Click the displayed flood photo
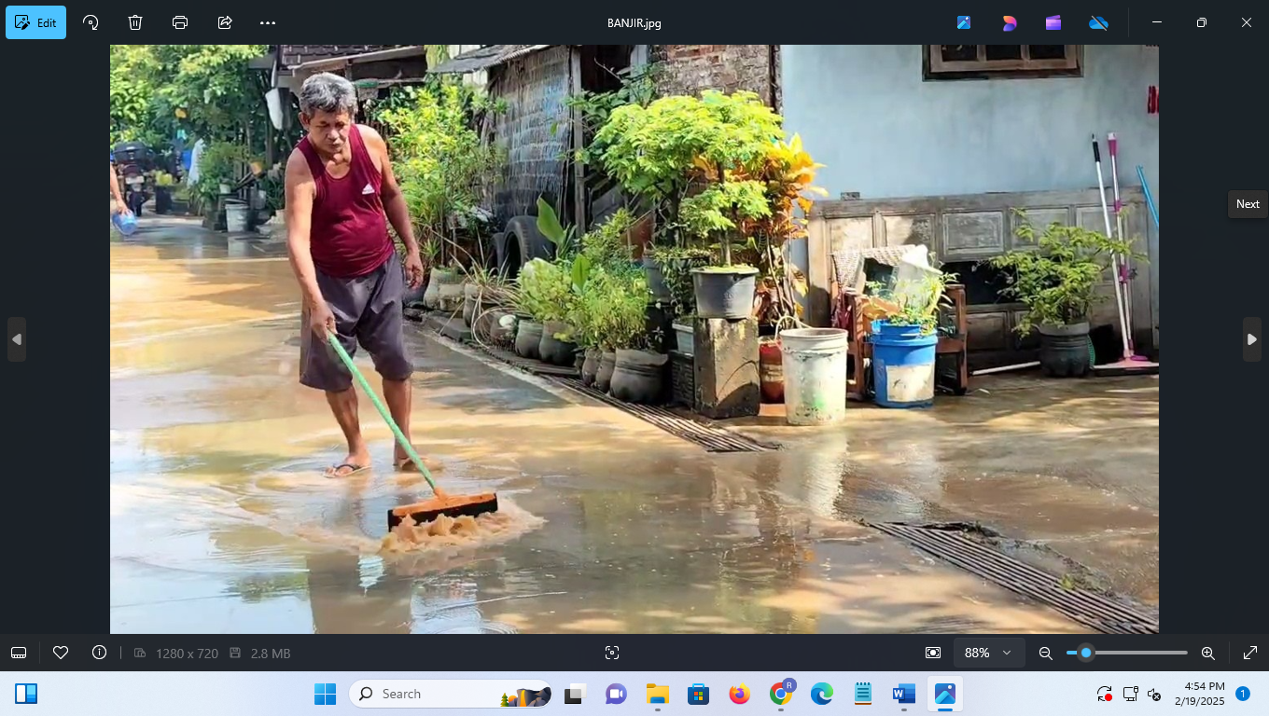The image size is (1269, 716). [634, 339]
